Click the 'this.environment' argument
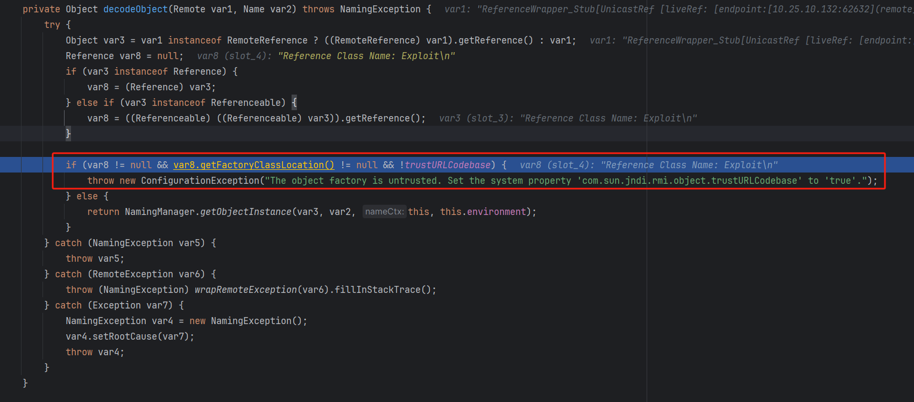This screenshot has width=914, height=402. point(483,212)
